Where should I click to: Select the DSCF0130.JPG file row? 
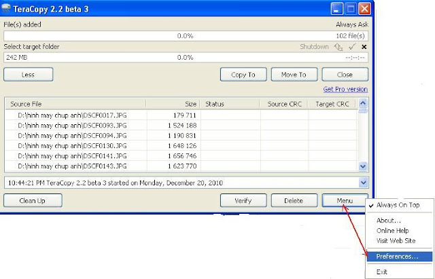tap(181, 146)
